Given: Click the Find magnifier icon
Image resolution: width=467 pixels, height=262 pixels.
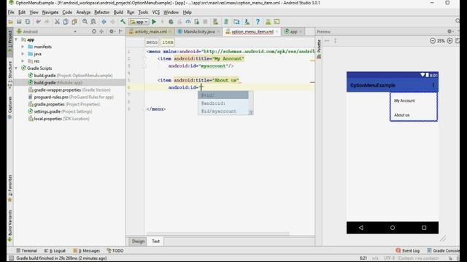Looking at the screenshot, I should (x=85, y=22).
